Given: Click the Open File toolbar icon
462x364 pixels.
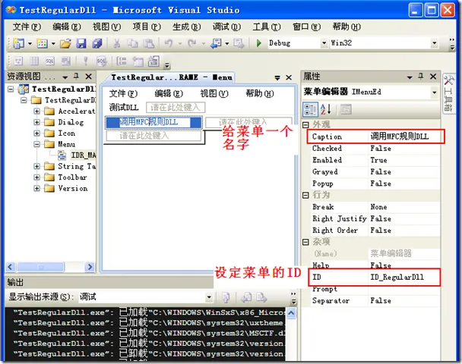Looking at the screenshot, I should [x=65, y=43].
